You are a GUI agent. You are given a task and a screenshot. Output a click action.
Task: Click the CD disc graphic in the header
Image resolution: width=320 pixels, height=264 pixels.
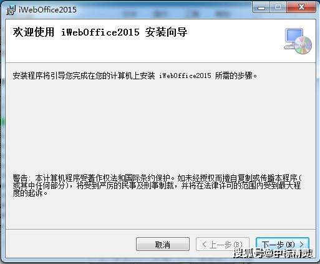tap(303, 45)
